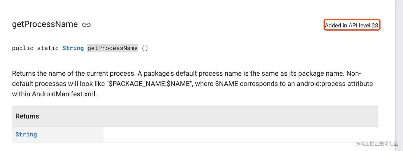Click the empty parentheses after getProcessName
Screen dimensions: 403x151
[145, 48]
